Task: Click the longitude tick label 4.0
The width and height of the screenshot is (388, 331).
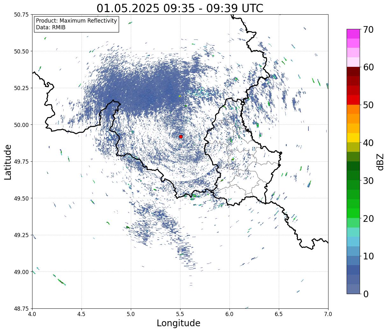Action: tap(32, 314)
